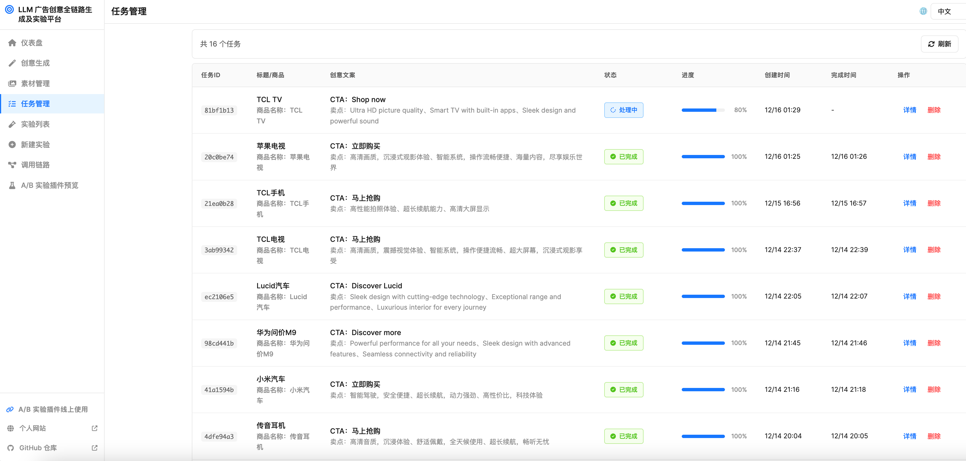The width and height of the screenshot is (966, 461).
Task: Click the 素材管理 image icon
Action: pyautogui.click(x=12, y=83)
